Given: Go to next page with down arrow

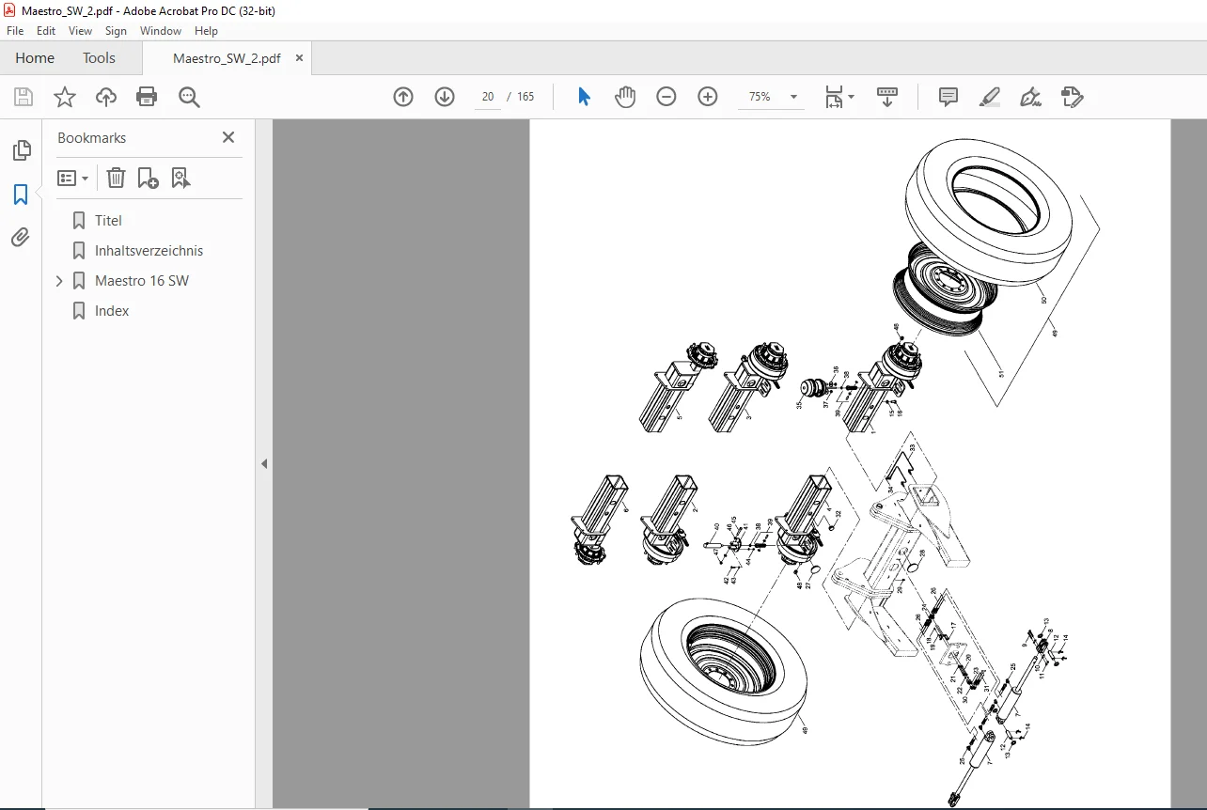Looking at the screenshot, I should coord(445,97).
